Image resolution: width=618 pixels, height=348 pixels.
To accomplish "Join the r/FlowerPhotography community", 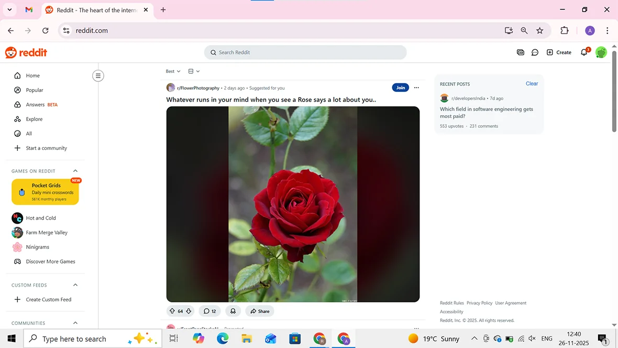I will (400, 88).
